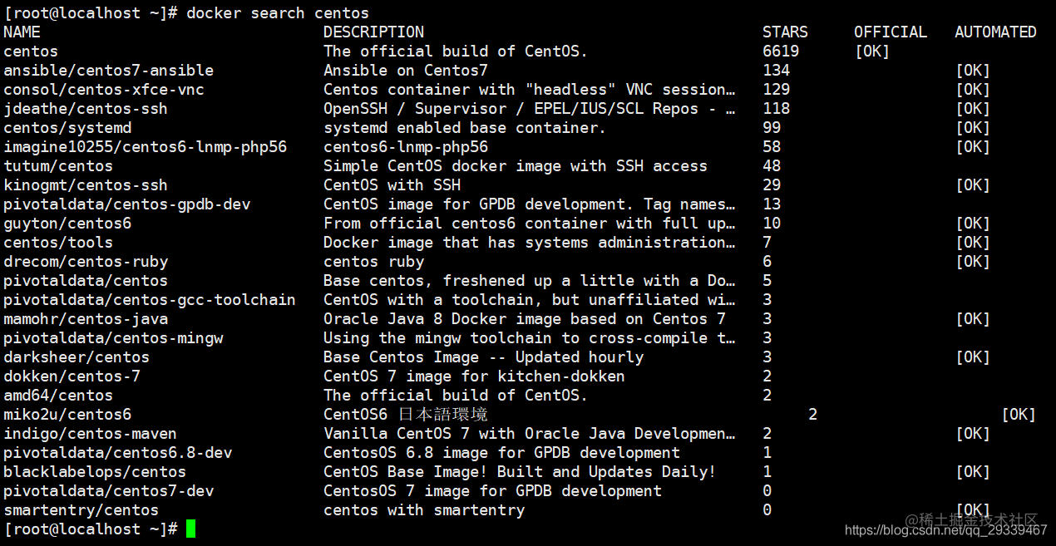1056x546 pixels.
Task: Click 'pivotaldata/centos-gcc-toolchain' image name
Action: tap(150, 300)
